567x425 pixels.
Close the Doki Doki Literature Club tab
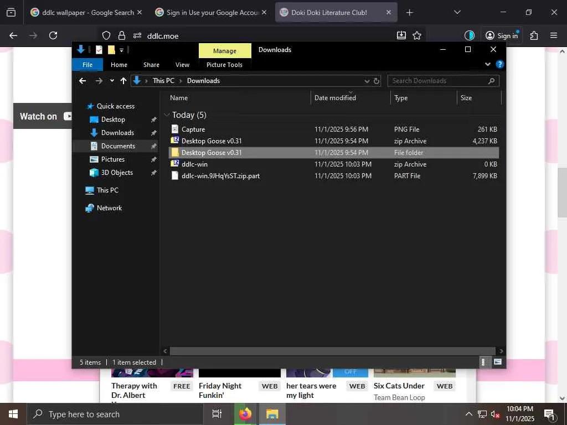388,12
